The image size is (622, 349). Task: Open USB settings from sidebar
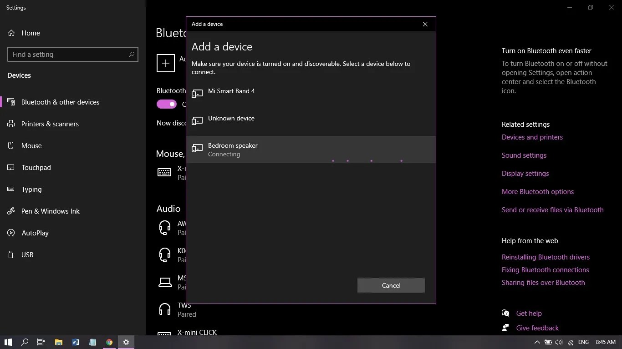(x=27, y=254)
